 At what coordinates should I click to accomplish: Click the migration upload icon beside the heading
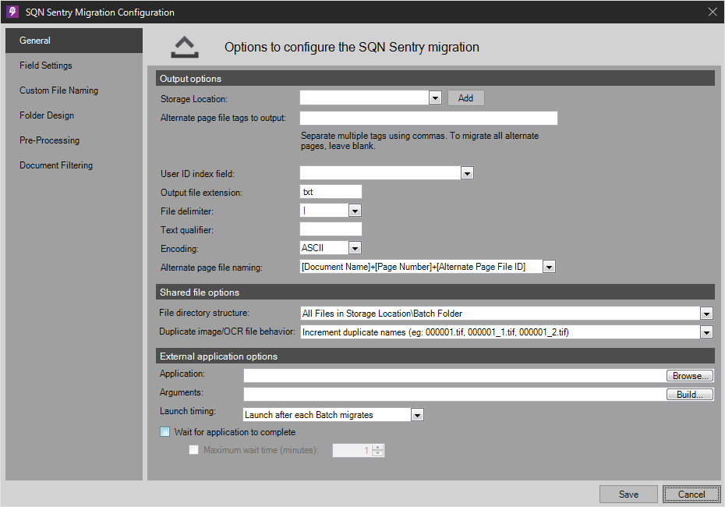185,47
